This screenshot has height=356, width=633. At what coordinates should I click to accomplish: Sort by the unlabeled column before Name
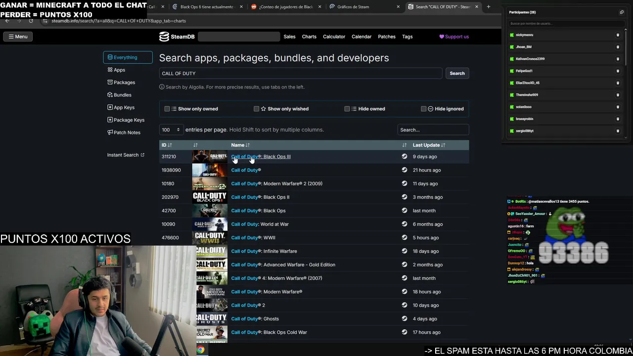(195, 145)
